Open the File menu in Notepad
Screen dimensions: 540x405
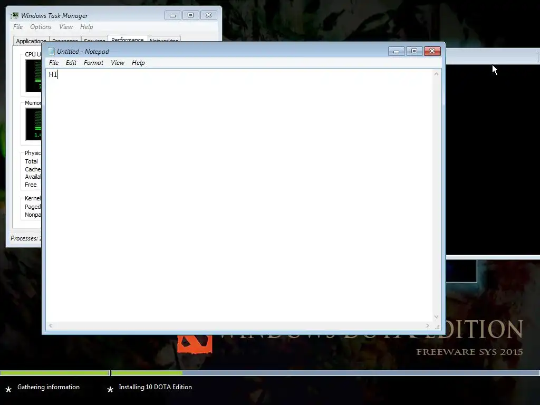point(53,63)
